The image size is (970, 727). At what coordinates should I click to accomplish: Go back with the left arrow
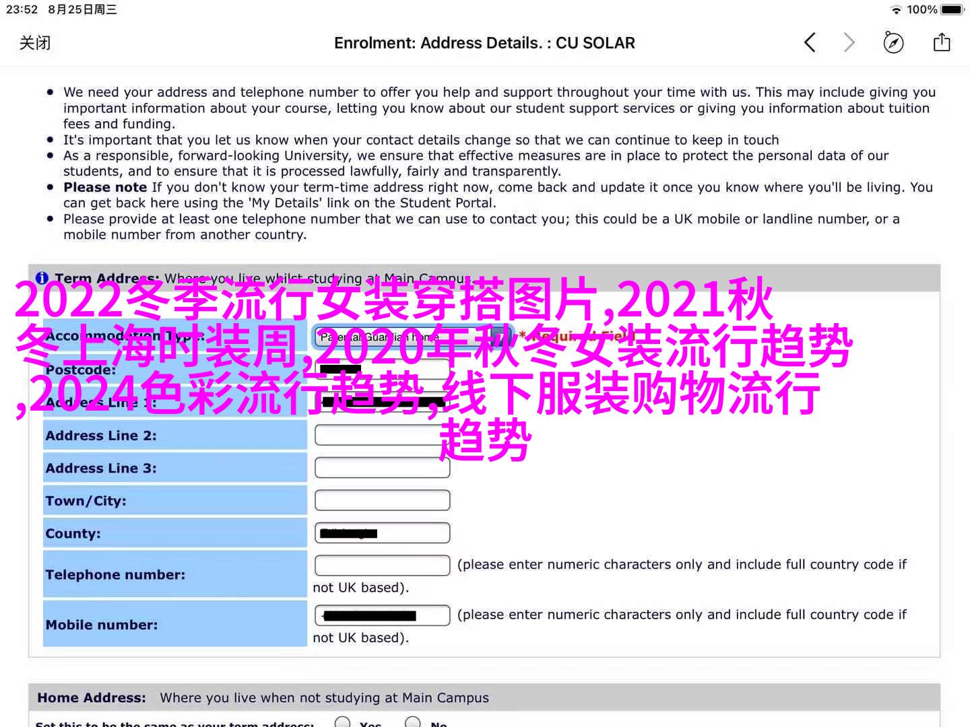pos(810,43)
